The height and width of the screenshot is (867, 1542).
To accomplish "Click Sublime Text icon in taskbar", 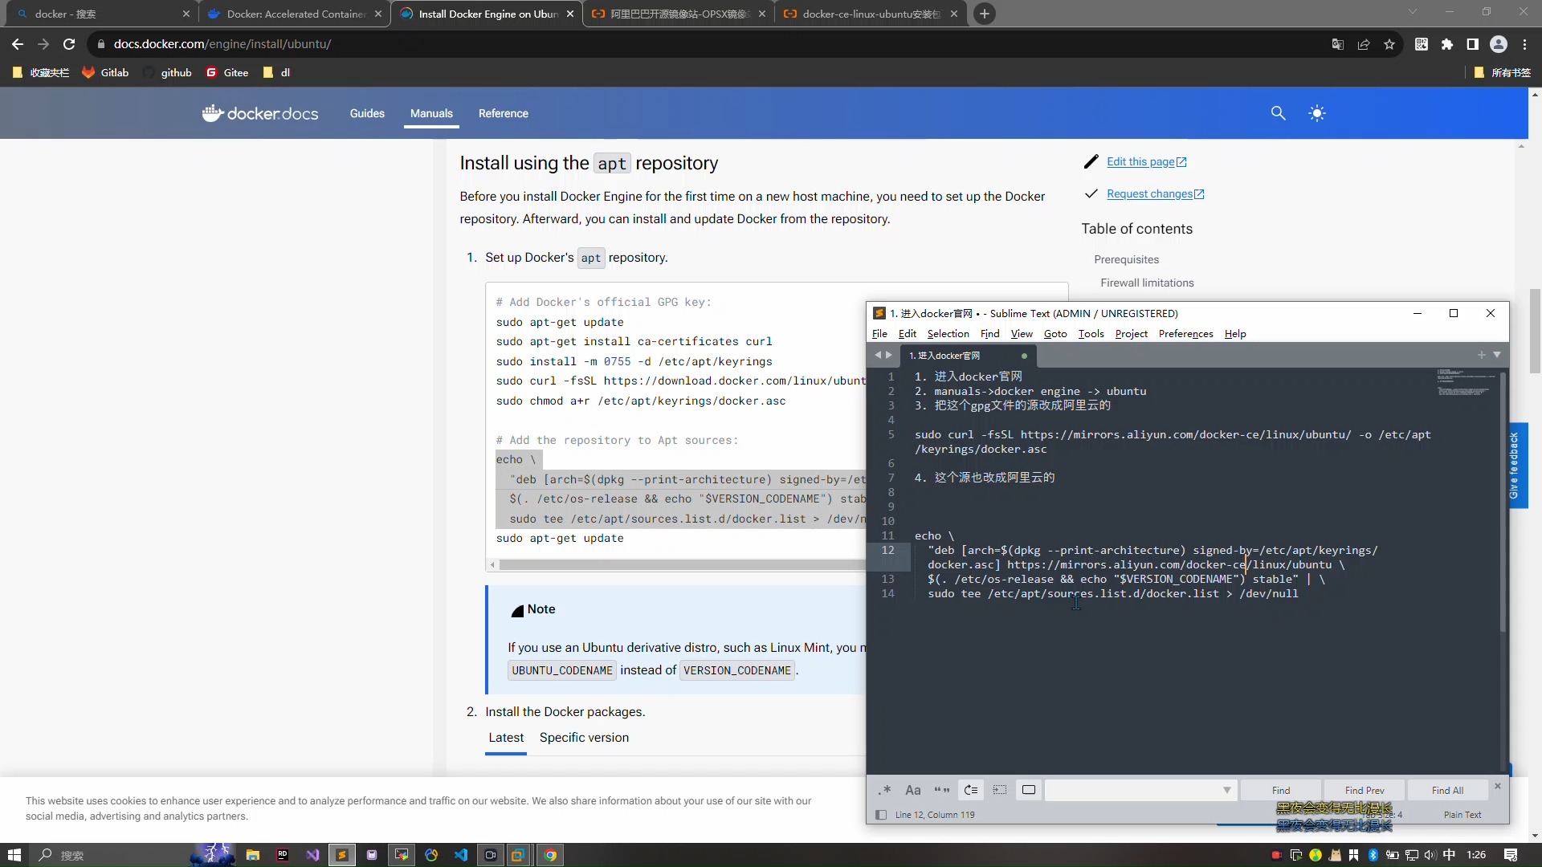I will [341, 855].
